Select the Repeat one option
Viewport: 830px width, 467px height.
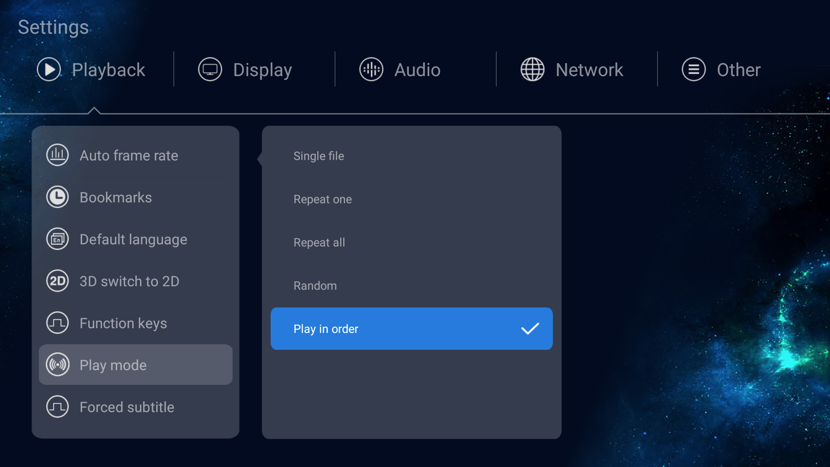412,199
